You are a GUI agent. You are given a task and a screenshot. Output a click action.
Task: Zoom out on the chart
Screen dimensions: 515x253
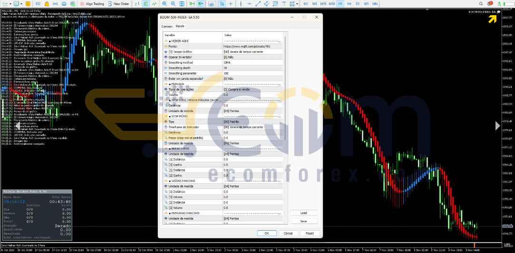(173, 4)
